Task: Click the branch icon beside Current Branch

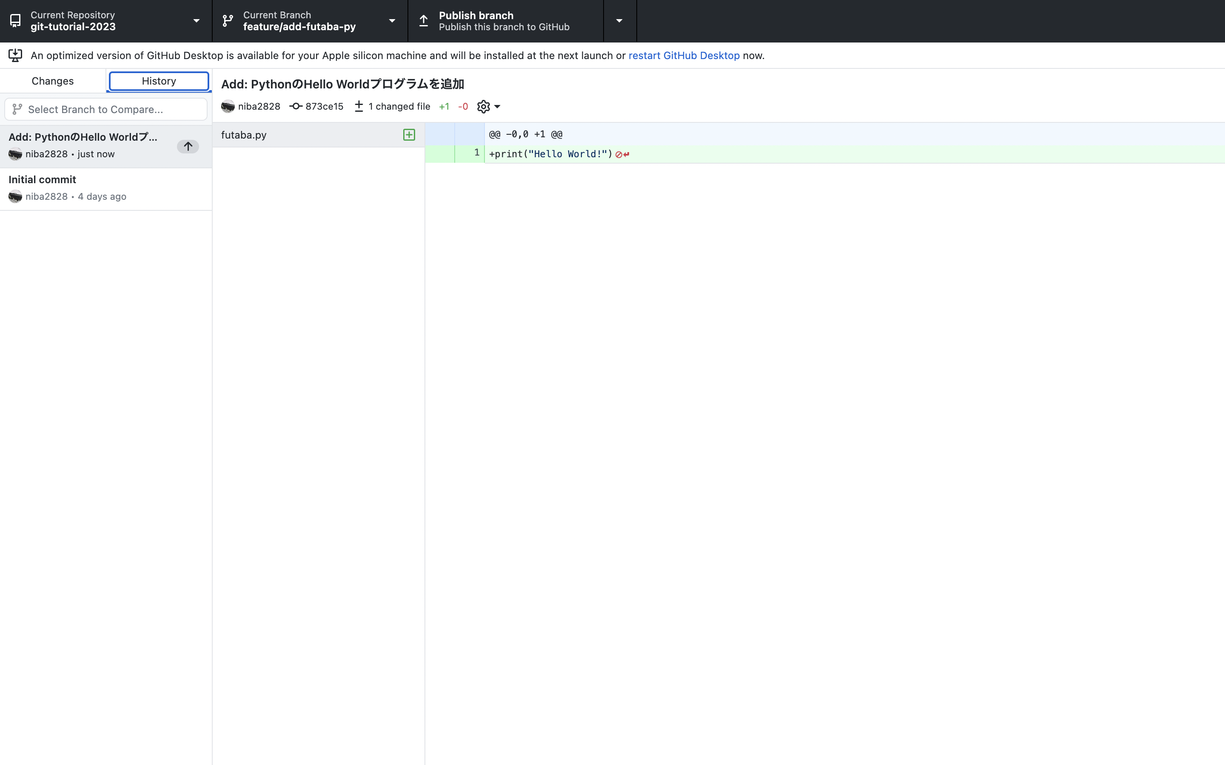Action: (228, 21)
